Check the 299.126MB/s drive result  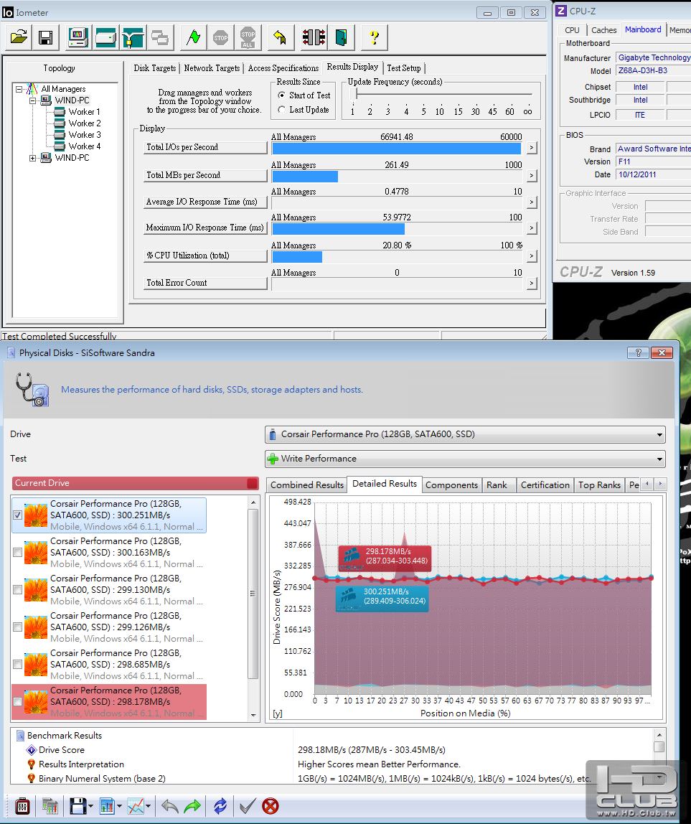[17, 627]
